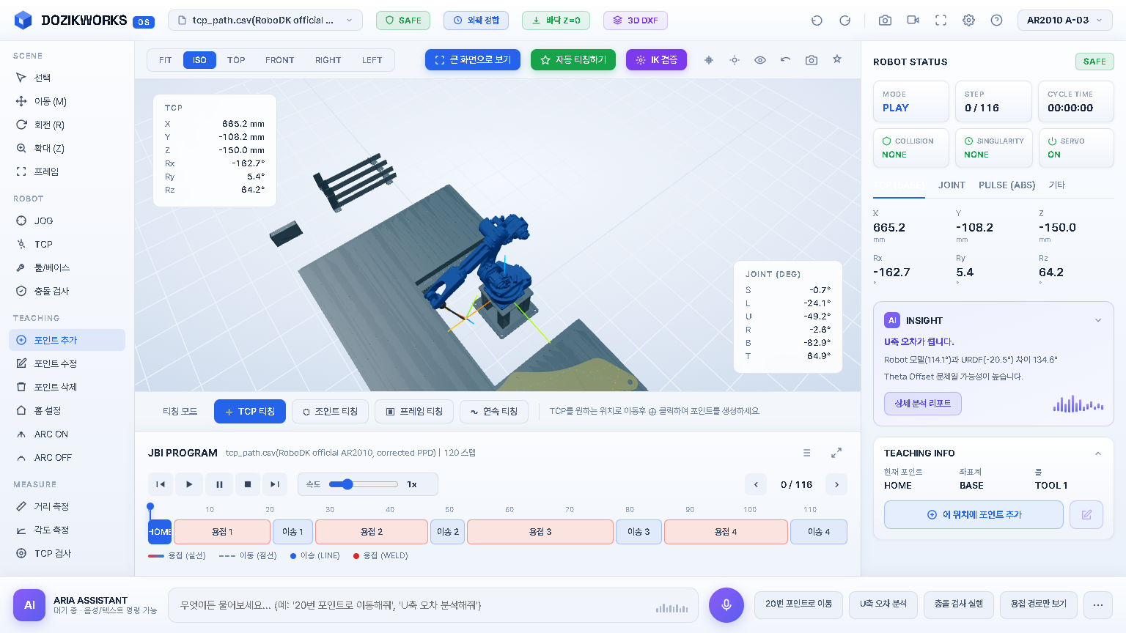Select the TCP 티칭 mode button

click(250, 412)
